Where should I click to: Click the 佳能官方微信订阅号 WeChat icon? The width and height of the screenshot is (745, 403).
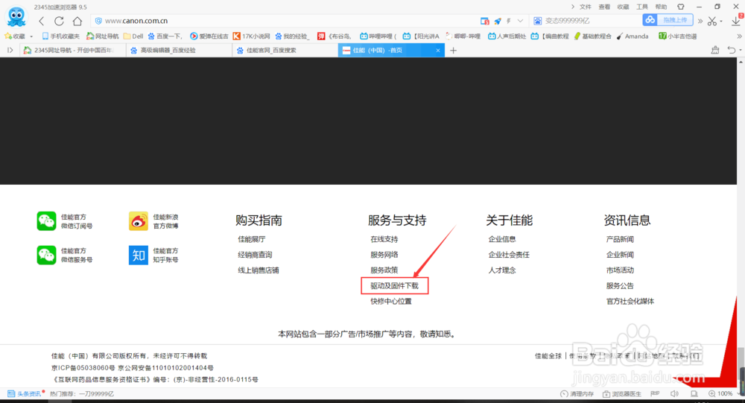click(46, 221)
